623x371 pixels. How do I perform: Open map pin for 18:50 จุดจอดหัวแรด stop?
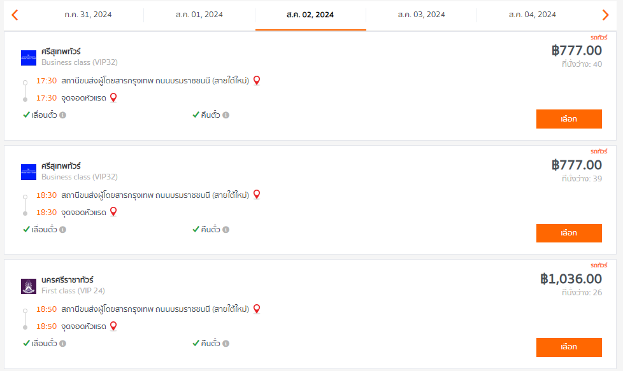(113, 326)
